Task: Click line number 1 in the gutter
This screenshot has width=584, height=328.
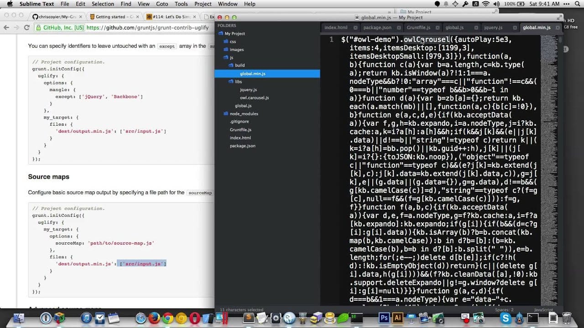Action: coord(331,40)
